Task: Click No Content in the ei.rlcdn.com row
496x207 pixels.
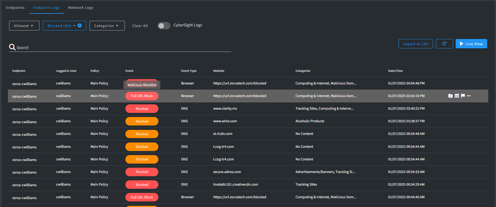Action: 304,134
